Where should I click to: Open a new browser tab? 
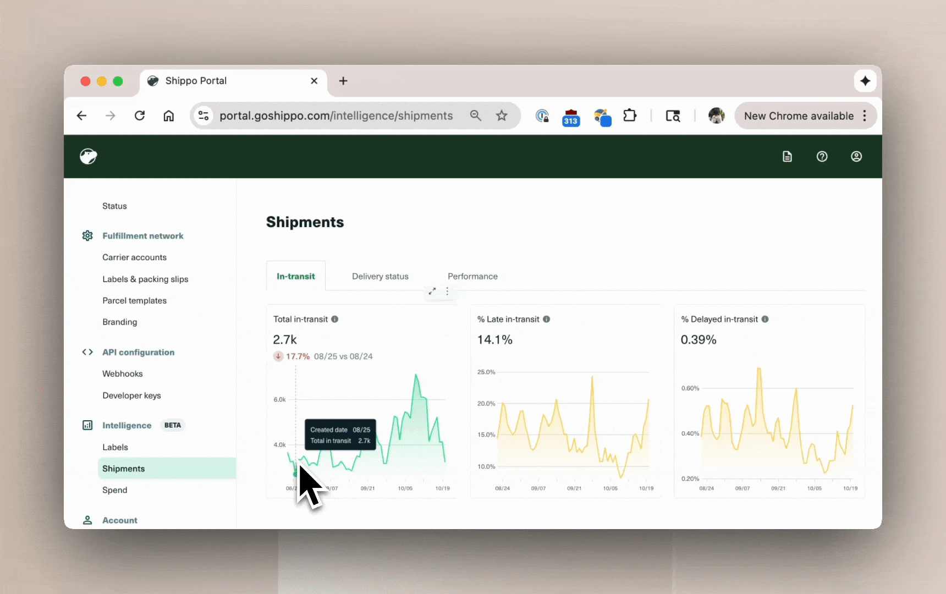click(343, 81)
